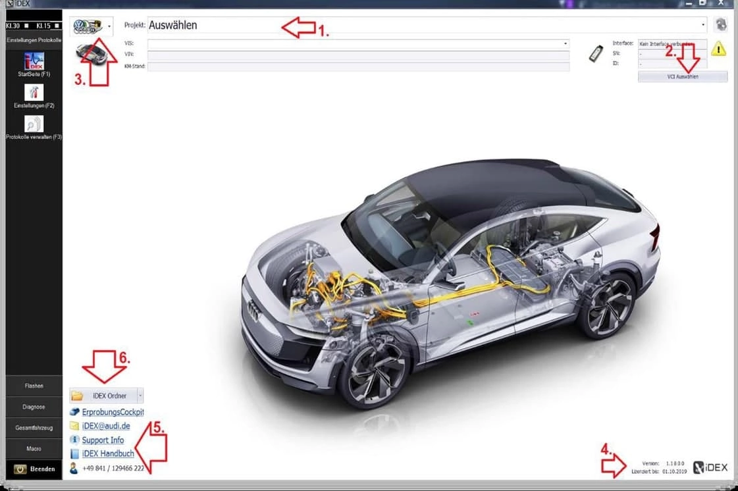Screen dimensions: 738x491
Task: Click the Projekt 'Auswählen' combo box text
Action: (x=172, y=26)
